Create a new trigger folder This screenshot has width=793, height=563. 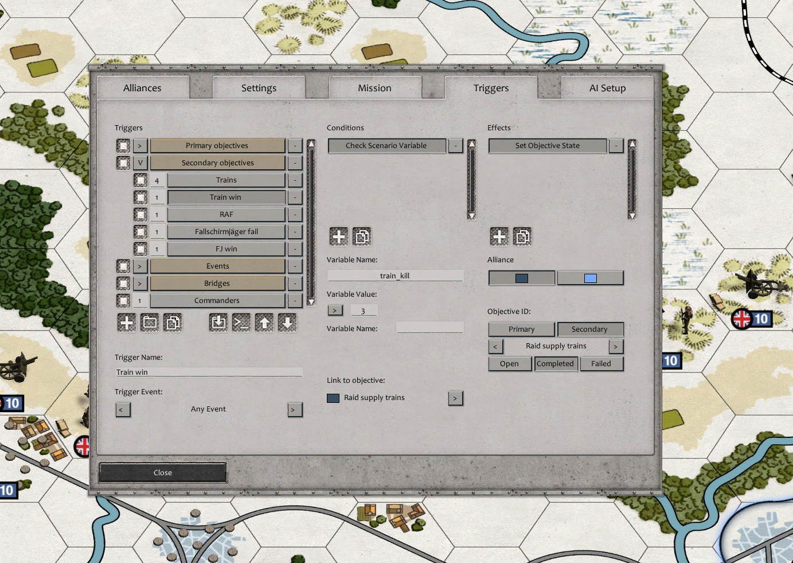click(x=150, y=323)
